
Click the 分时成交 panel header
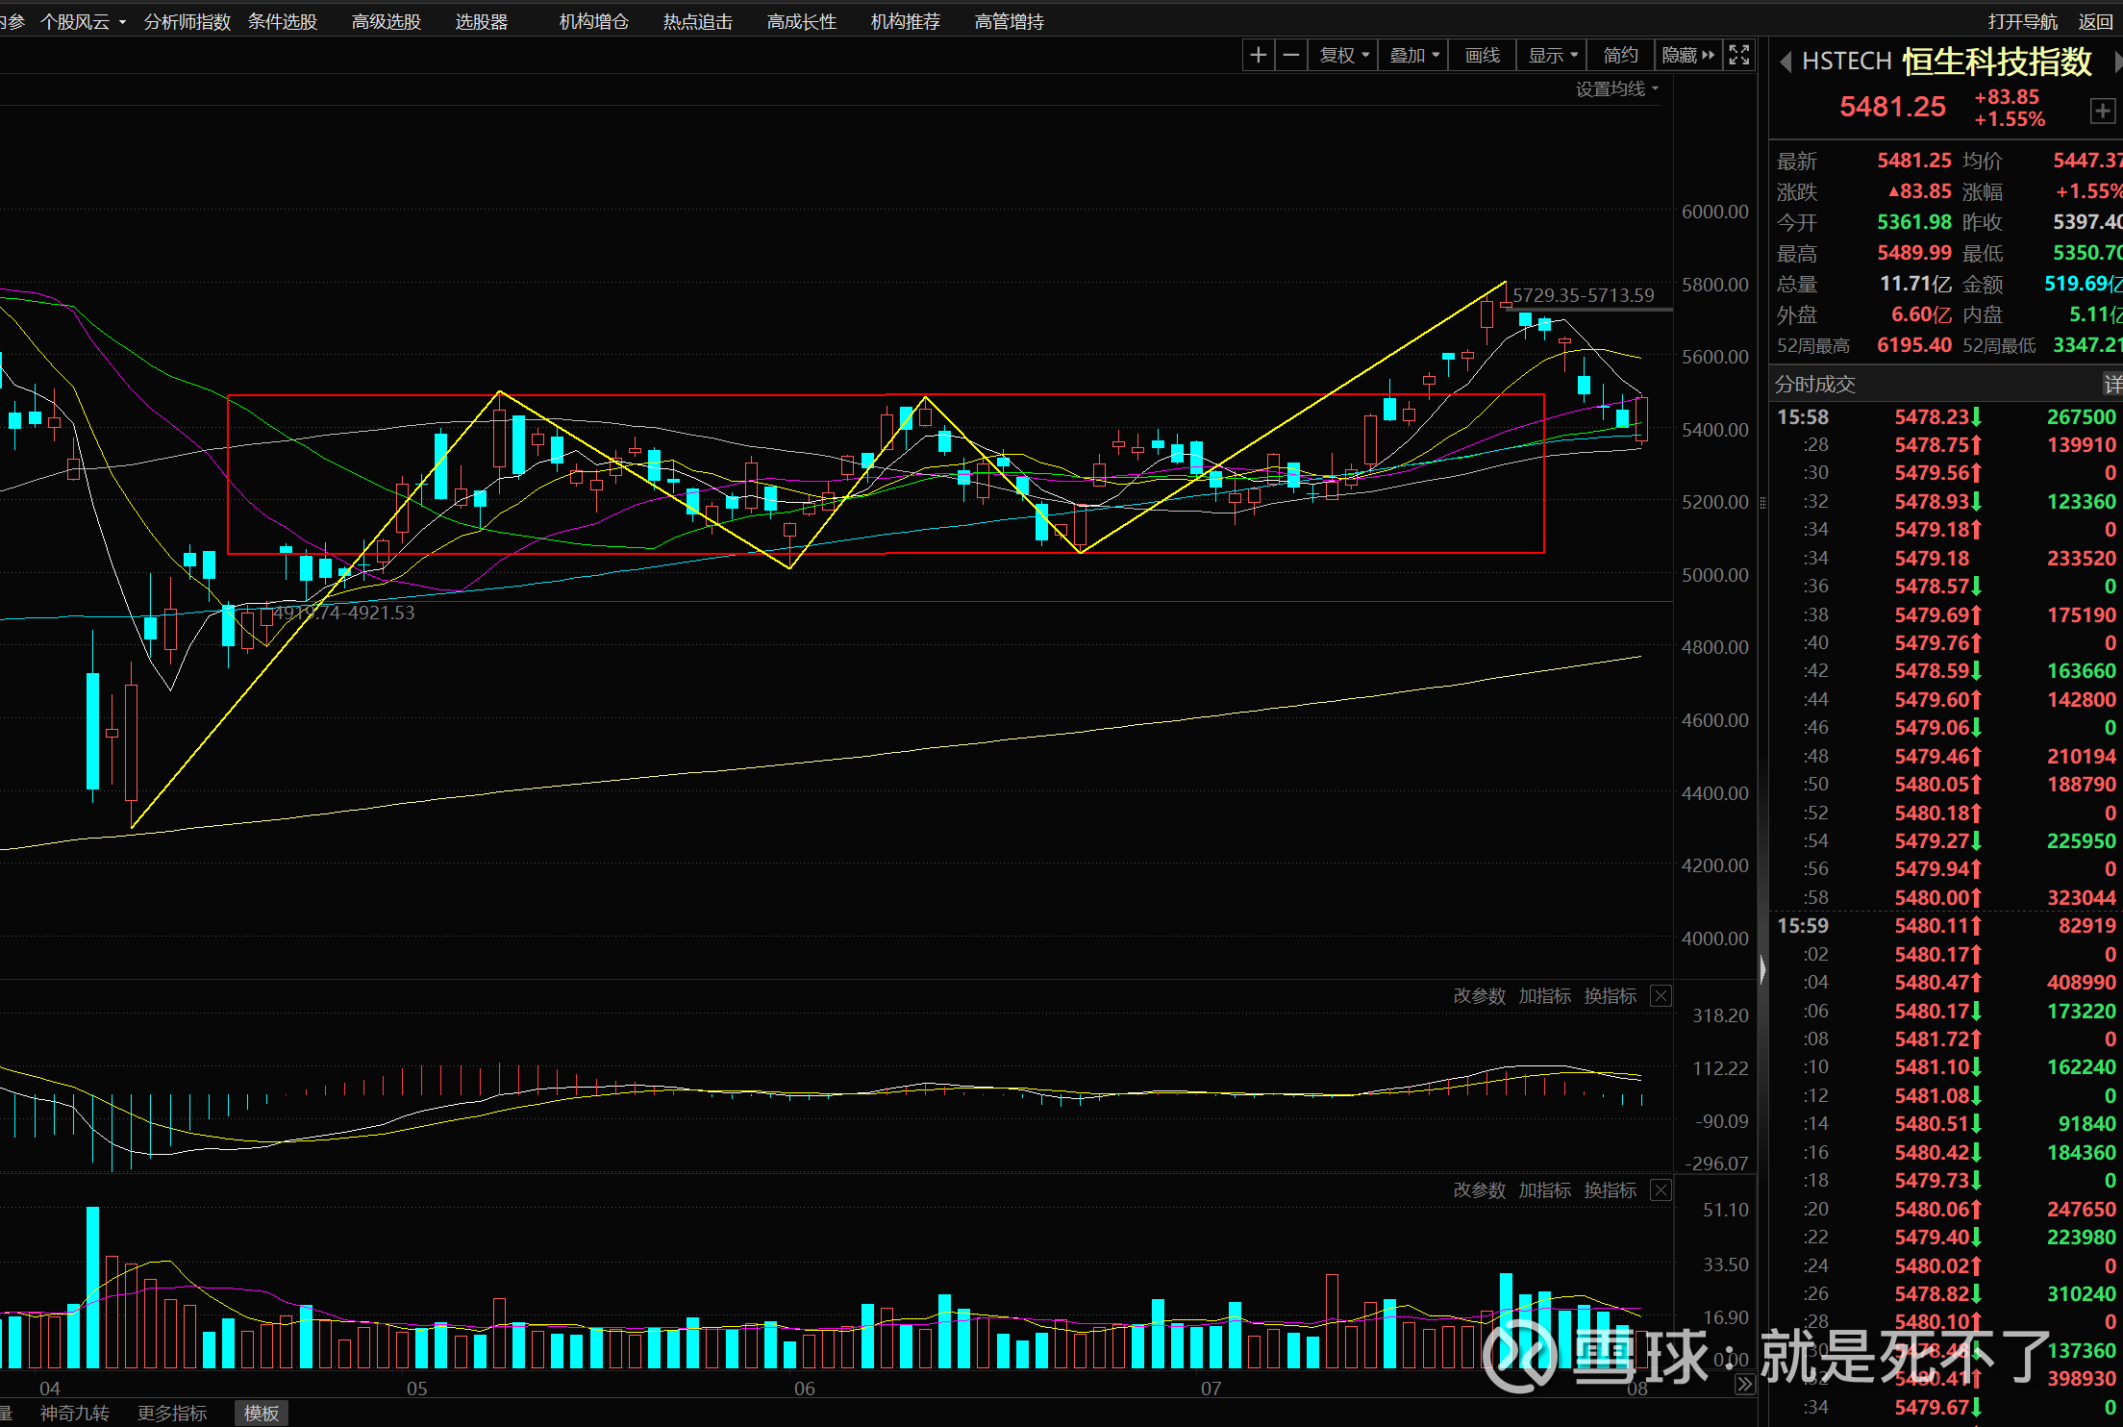coord(1815,385)
